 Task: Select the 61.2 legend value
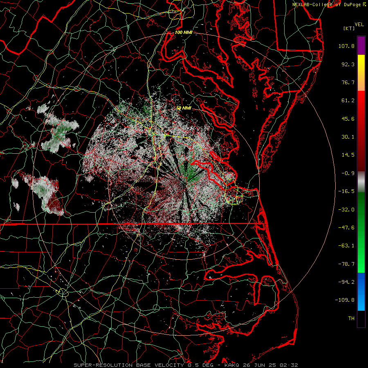pyautogui.click(x=348, y=101)
